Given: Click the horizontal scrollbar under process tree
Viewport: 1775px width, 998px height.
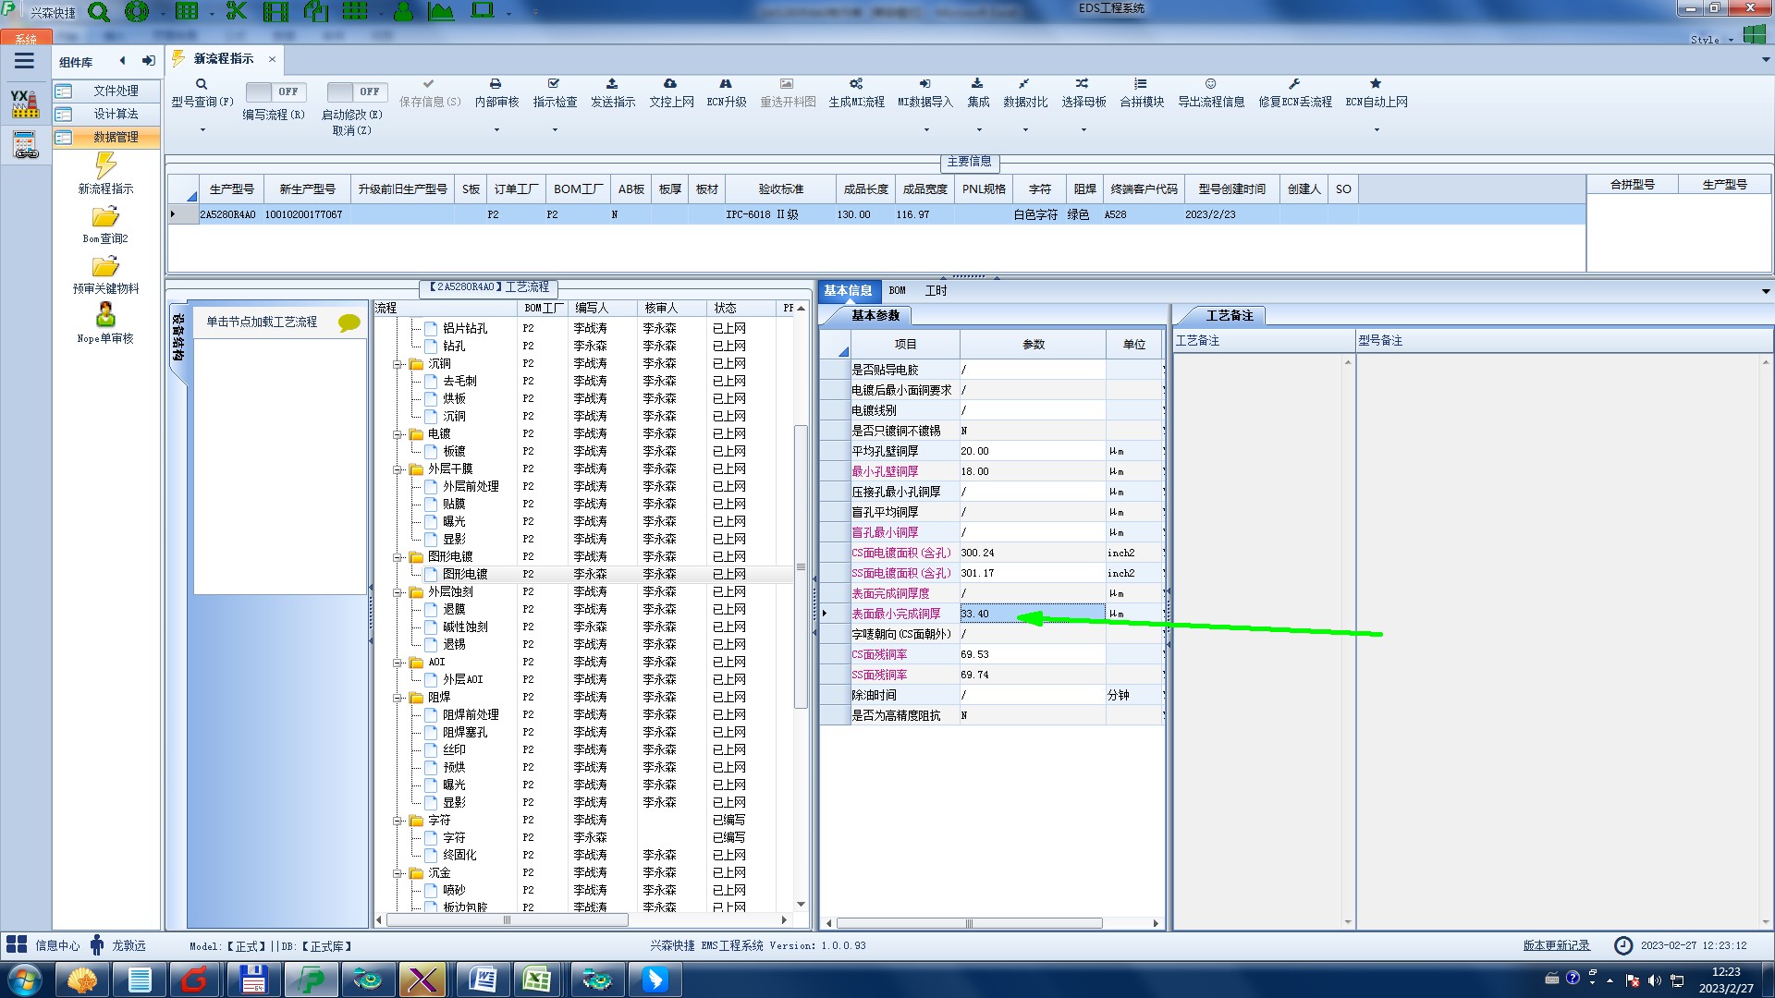Looking at the screenshot, I should tap(507, 920).
